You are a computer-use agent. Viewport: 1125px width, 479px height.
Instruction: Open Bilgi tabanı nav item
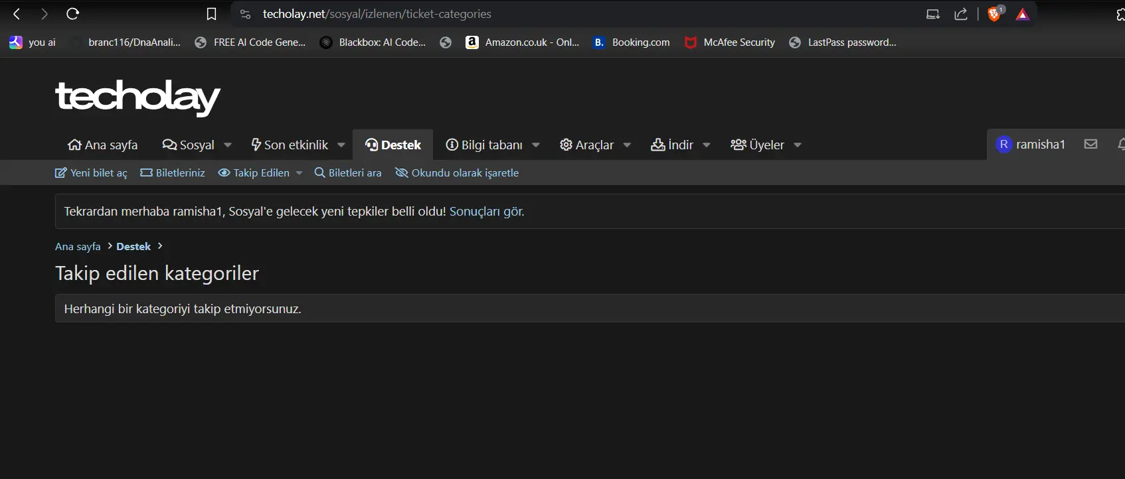[484, 145]
